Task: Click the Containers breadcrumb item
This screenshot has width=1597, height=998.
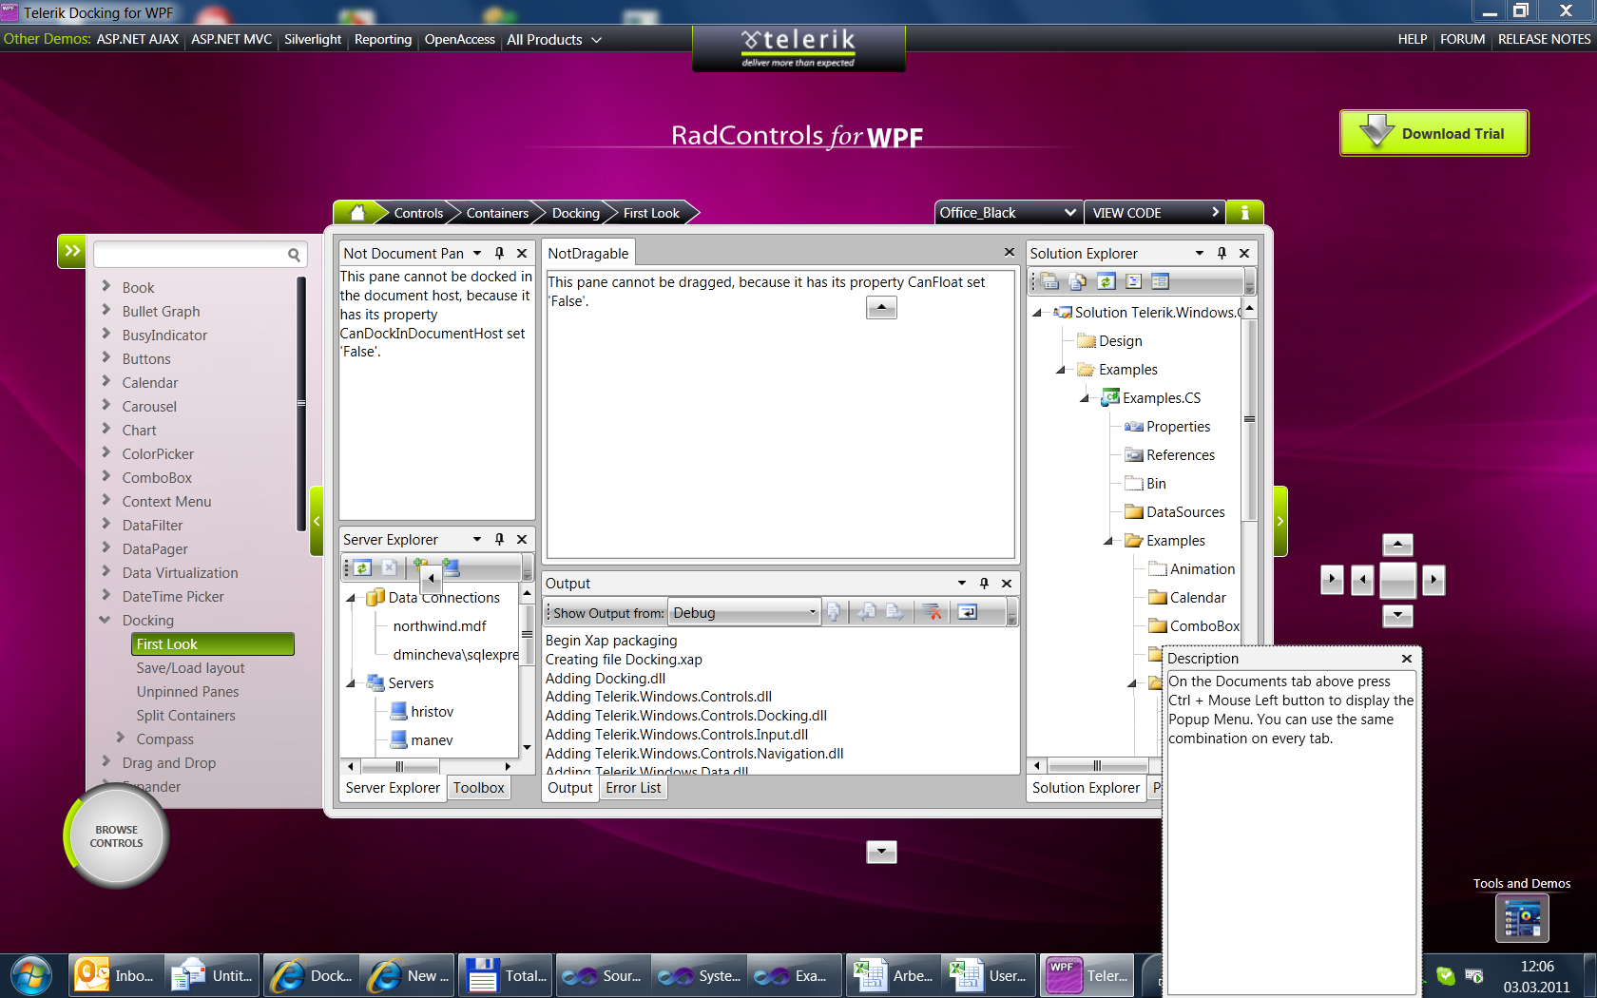Action: point(496,213)
